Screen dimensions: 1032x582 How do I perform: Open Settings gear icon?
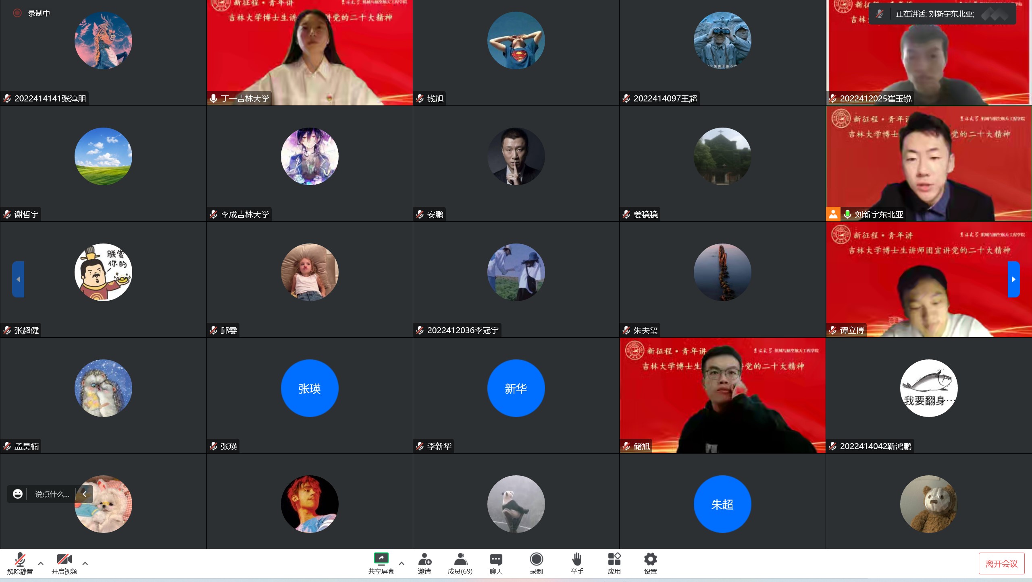(x=650, y=559)
